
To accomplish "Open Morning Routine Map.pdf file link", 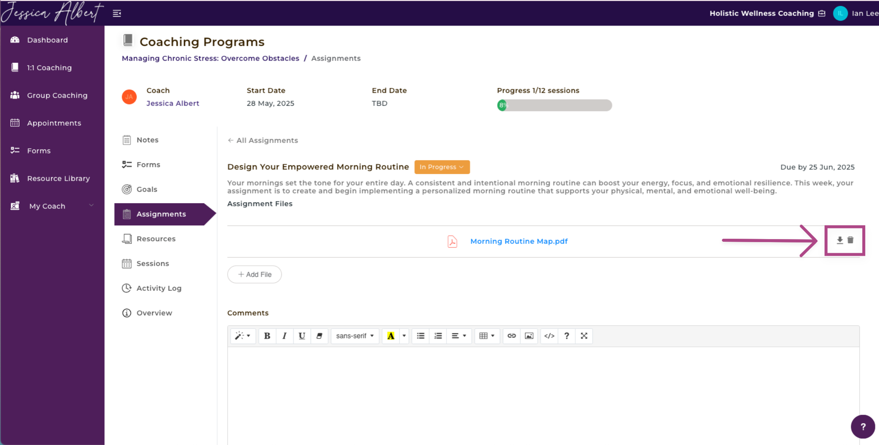I will click(519, 241).
